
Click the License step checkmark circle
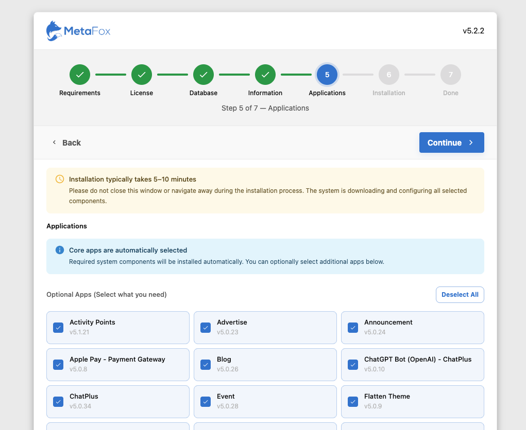142,75
